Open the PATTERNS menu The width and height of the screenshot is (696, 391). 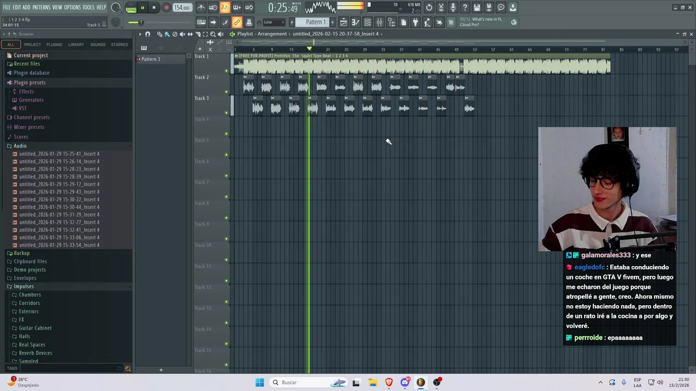coord(41,7)
